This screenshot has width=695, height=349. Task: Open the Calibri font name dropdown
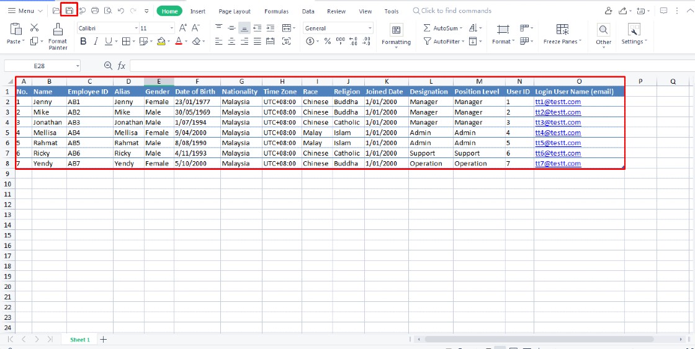pos(136,29)
